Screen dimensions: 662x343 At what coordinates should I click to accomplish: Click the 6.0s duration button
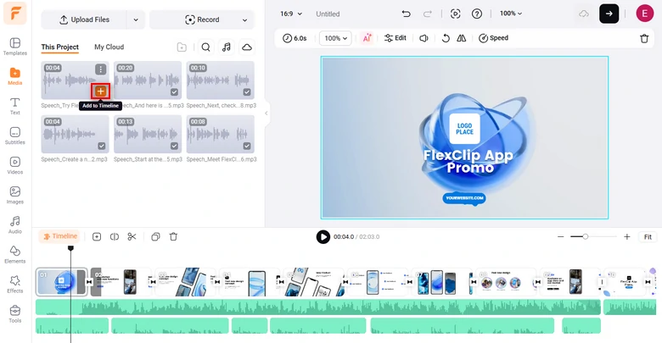click(x=295, y=38)
